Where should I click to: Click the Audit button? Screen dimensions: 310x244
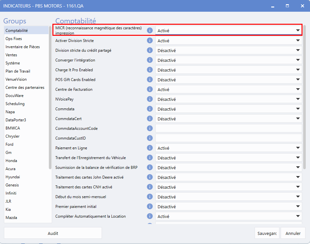click(53, 233)
